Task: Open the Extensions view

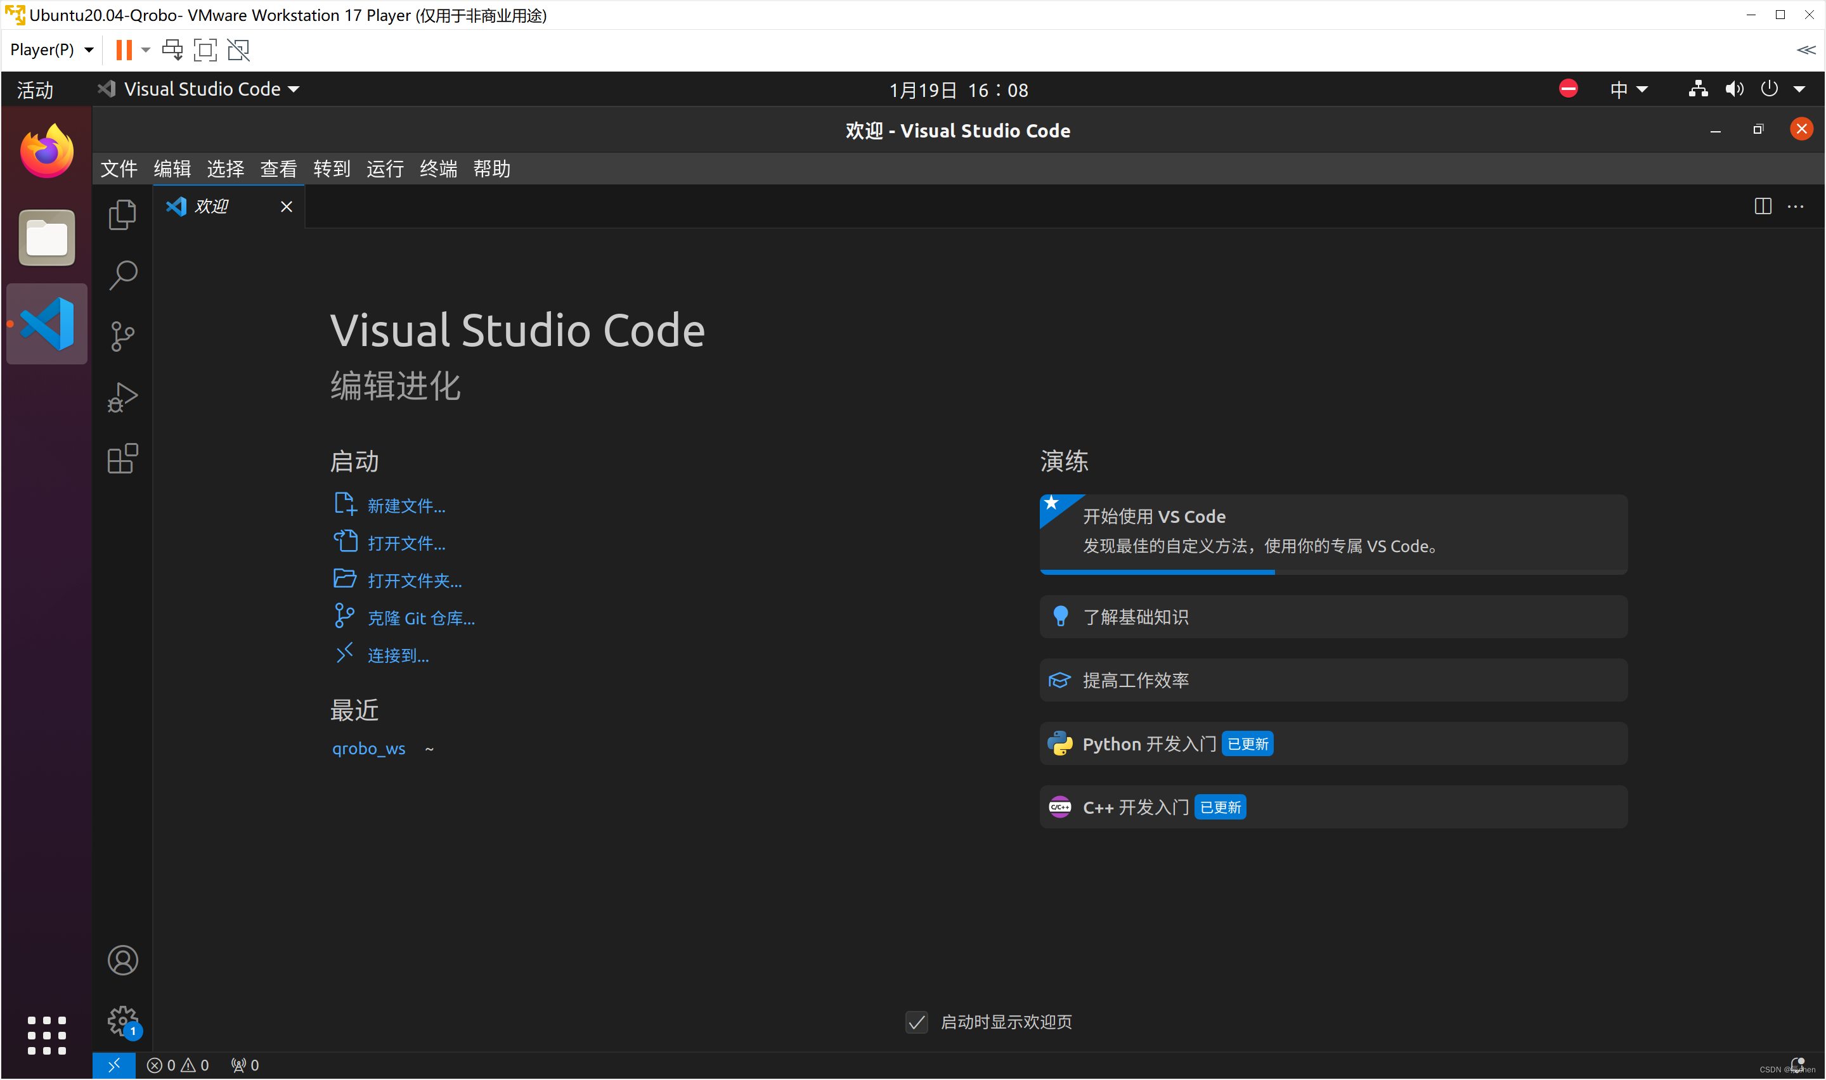Action: (x=122, y=458)
